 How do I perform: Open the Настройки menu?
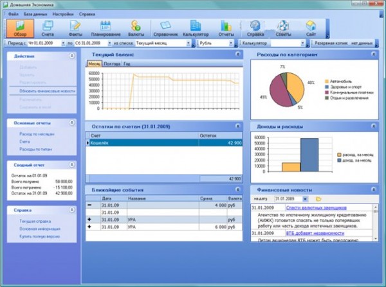point(63,14)
